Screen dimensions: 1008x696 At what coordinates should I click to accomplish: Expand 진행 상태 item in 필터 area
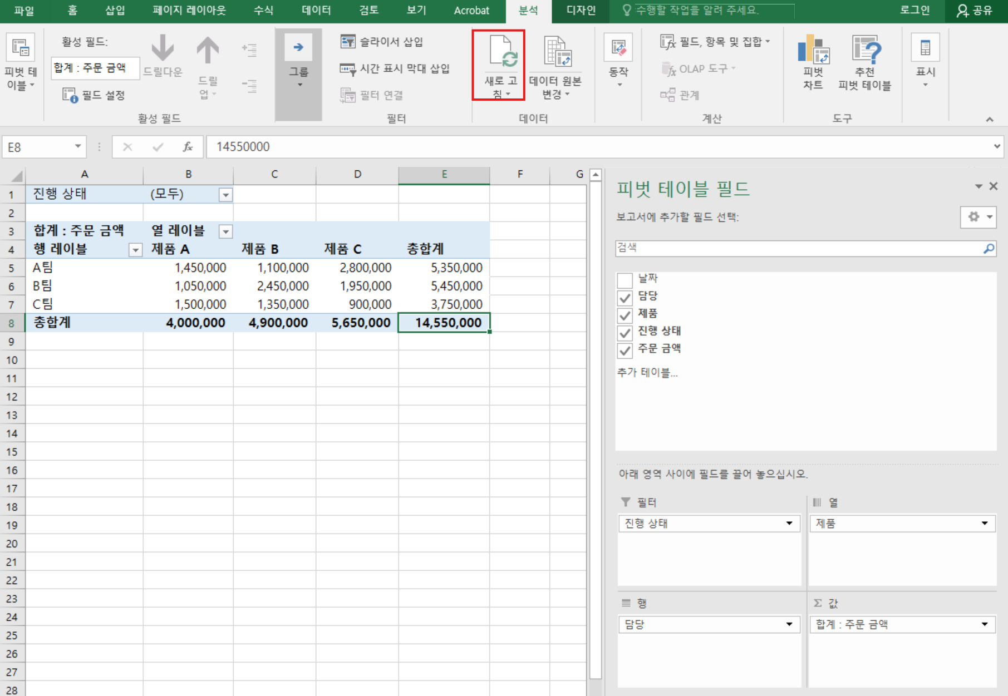(x=789, y=524)
